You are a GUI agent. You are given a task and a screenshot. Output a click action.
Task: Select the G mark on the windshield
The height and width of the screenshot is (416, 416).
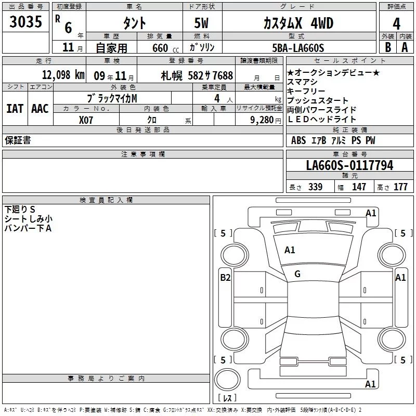coord(297,274)
